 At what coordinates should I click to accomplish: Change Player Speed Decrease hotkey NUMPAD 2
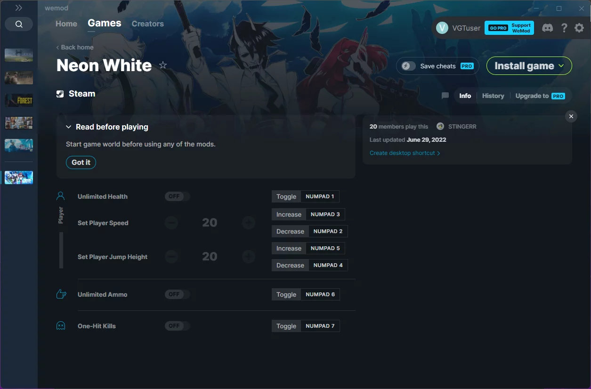328,231
